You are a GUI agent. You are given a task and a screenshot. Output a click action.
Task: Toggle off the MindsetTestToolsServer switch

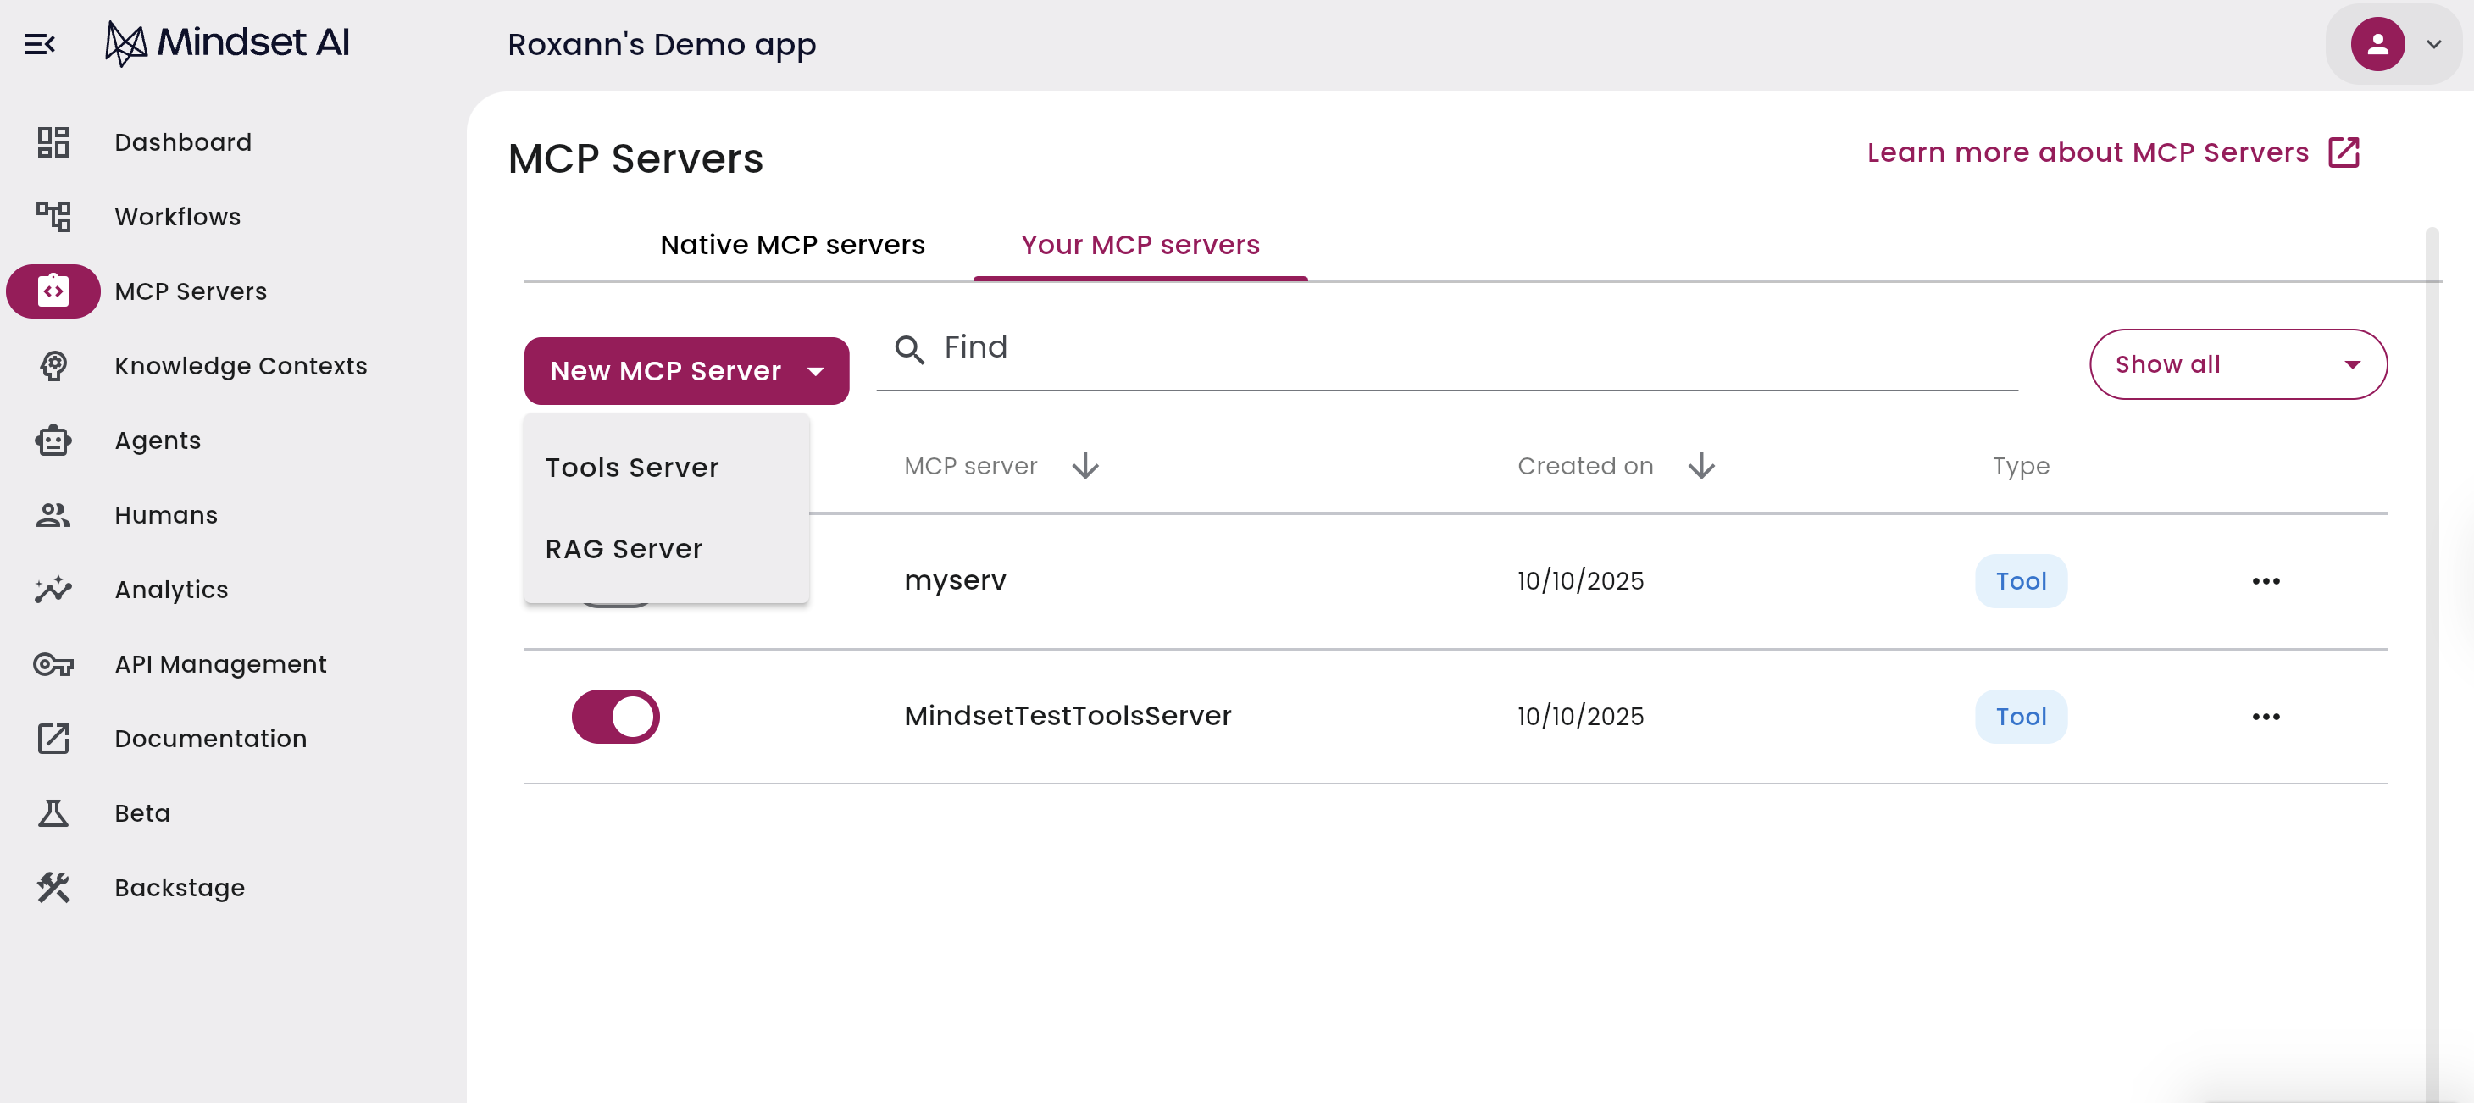pos(616,716)
